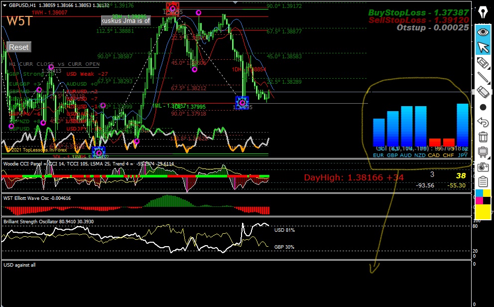494x307 pixels.
Task: Click the 67.5° 1.38877 angle level label
Action: pyautogui.click(x=284, y=31)
